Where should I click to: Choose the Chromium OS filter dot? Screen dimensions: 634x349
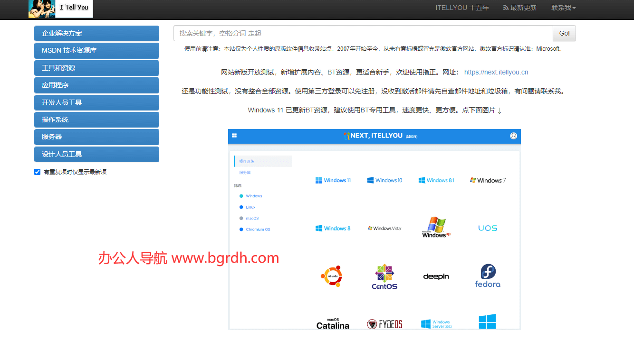coord(241,230)
